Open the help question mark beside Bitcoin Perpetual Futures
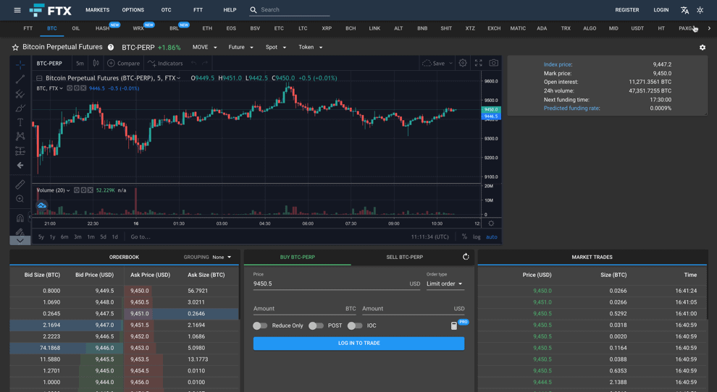Image resolution: width=717 pixels, height=392 pixels. (x=111, y=47)
